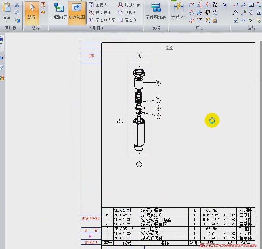Expand the 零件明细表 dropdown arrow

(156, 22)
